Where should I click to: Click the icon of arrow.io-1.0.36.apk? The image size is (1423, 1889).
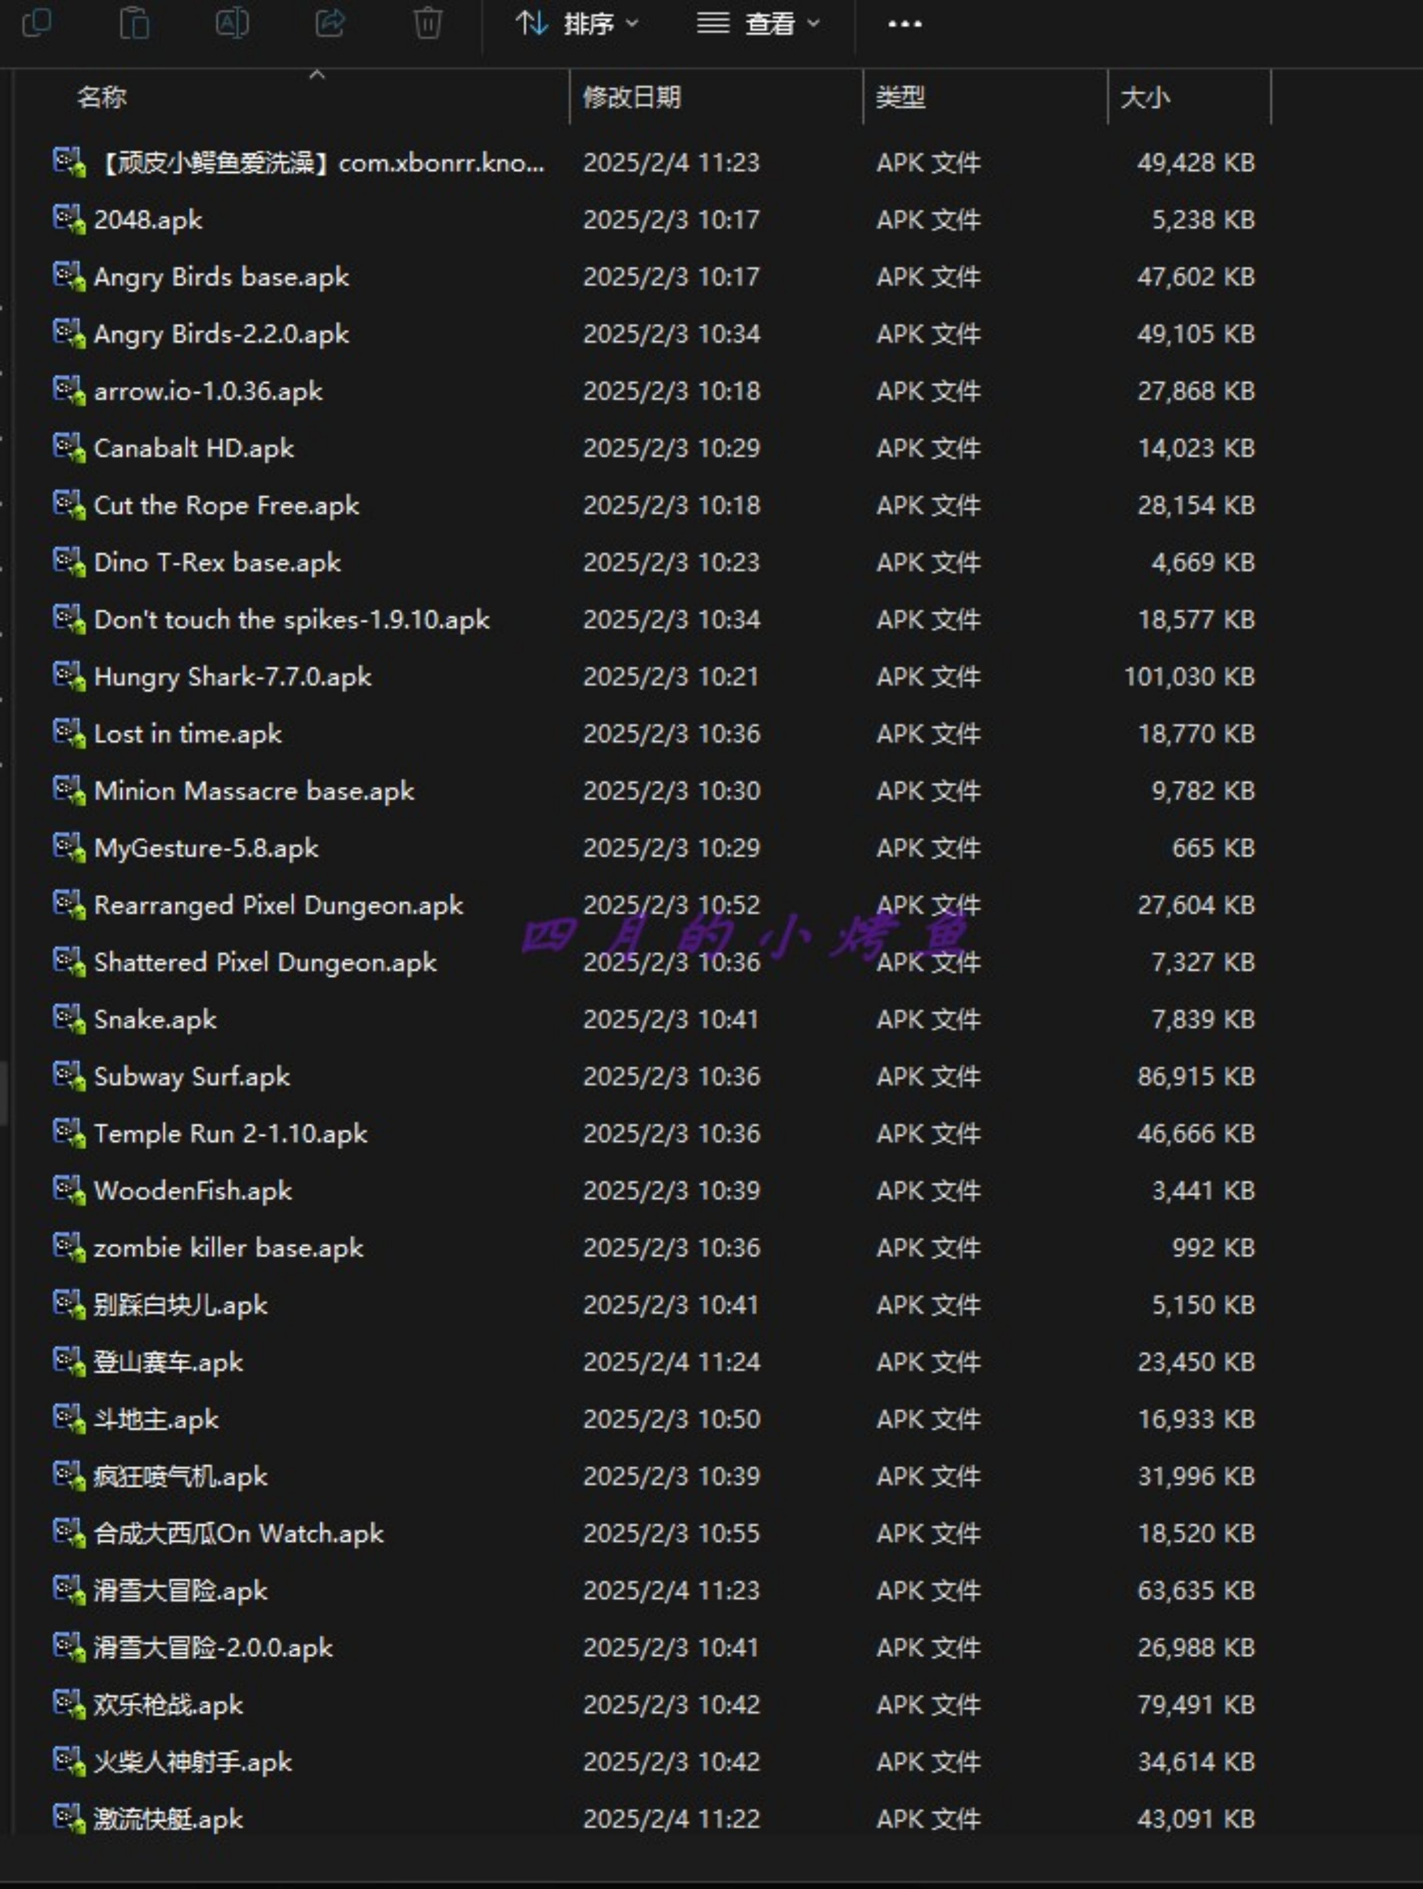[x=69, y=391]
